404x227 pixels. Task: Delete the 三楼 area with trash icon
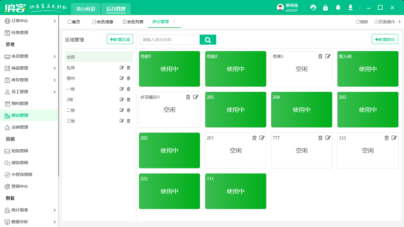(128, 121)
